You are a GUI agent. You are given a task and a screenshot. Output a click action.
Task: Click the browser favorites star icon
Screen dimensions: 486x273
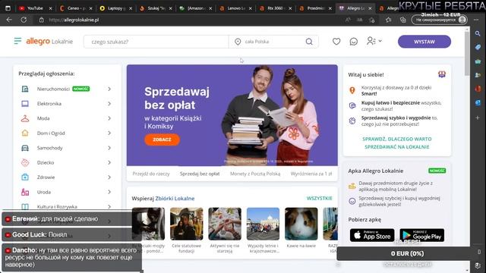(x=388, y=20)
